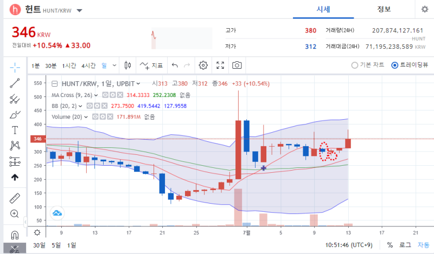The height and width of the screenshot is (254, 434).
Task: Hide the BB indicator with eye
Action: point(90,106)
